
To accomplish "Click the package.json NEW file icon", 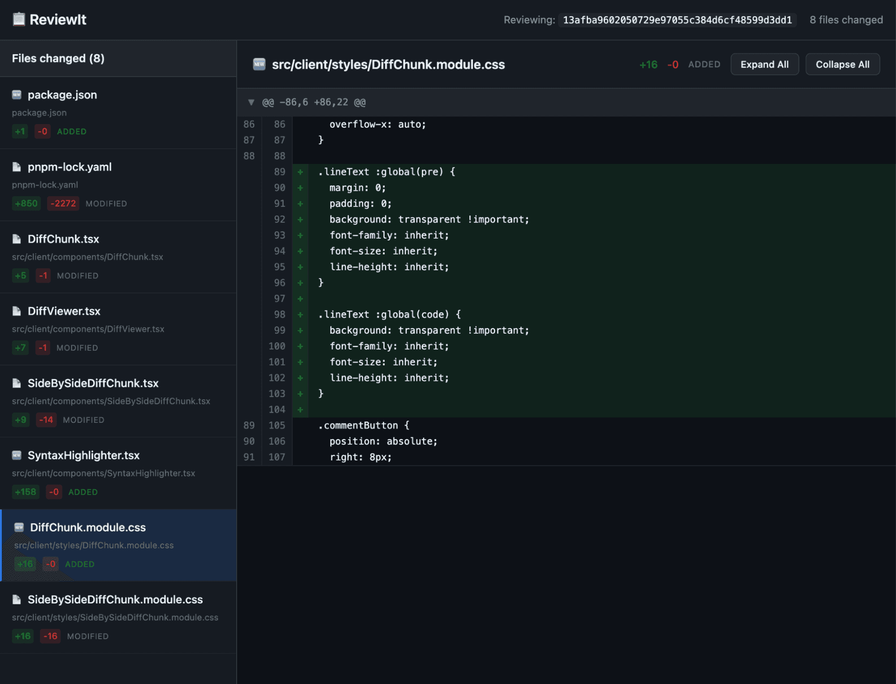I will click(x=17, y=95).
